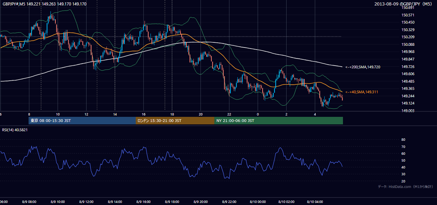This screenshot has height=205, width=437.
Task: Click price axis value 150.088
Action: coord(408,44)
